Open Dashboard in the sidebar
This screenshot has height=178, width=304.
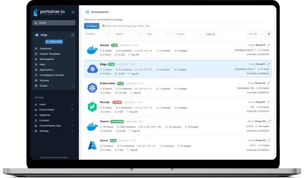tap(46, 49)
